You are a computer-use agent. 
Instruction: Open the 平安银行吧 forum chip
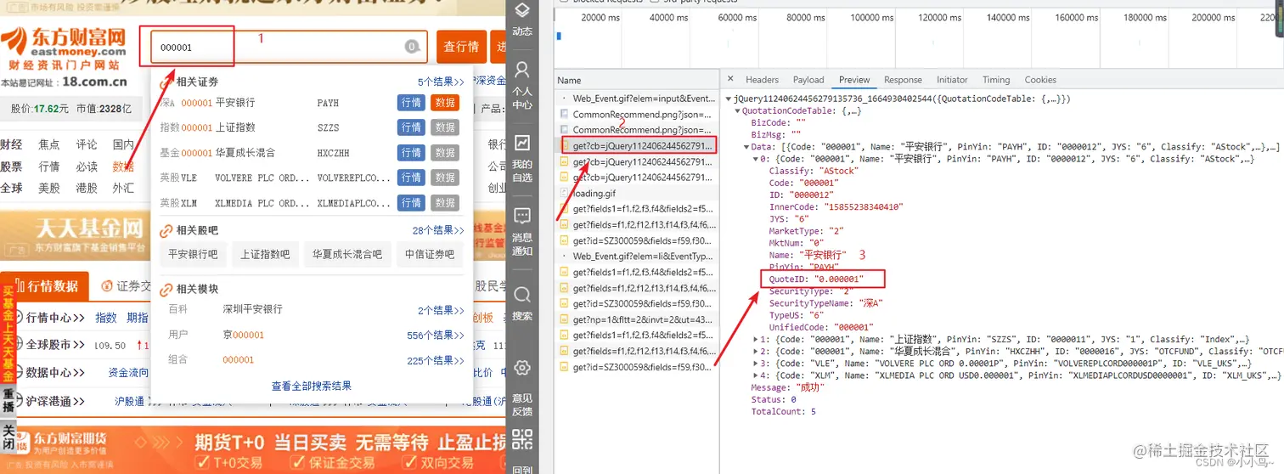193,254
